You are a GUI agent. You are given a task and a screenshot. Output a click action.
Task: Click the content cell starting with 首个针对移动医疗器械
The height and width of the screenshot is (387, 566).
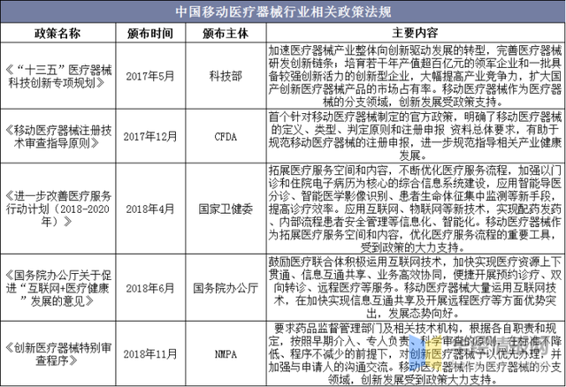pyautogui.click(x=415, y=136)
